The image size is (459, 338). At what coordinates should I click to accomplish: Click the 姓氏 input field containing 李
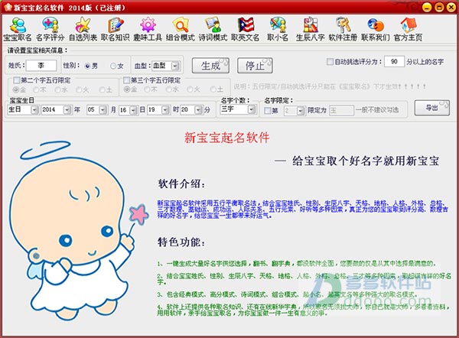tap(41, 66)
